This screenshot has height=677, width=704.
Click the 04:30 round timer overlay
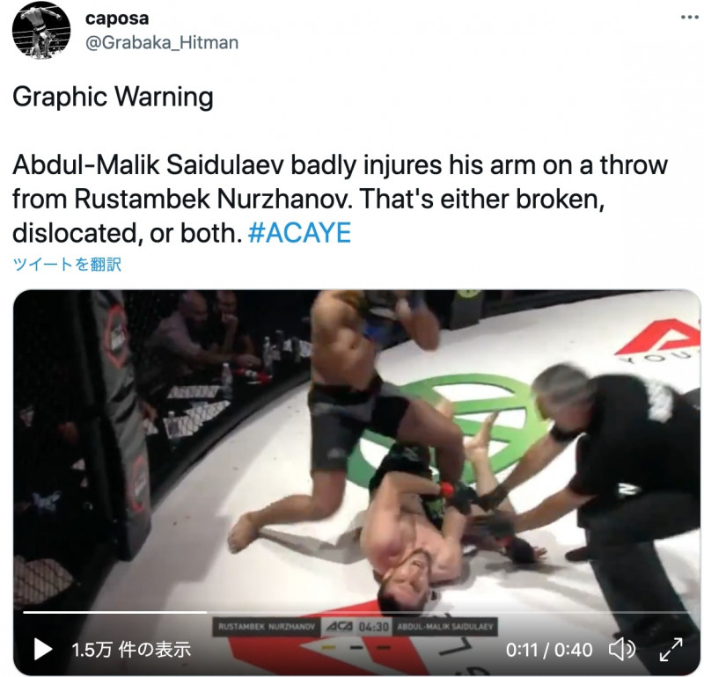click(x=373, y=627)
